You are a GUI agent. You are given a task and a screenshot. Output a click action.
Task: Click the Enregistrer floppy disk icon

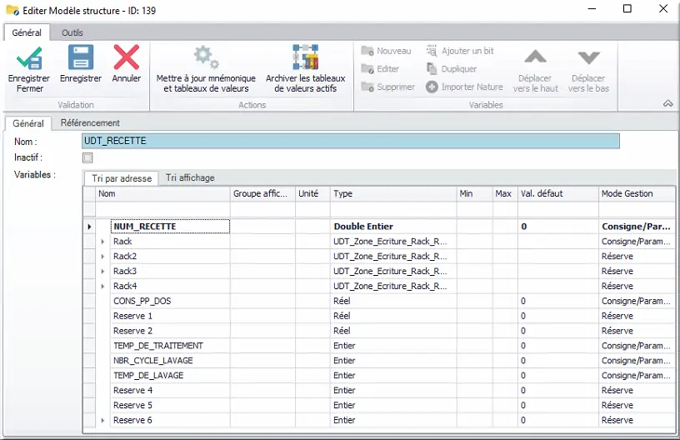click(81, 57)
